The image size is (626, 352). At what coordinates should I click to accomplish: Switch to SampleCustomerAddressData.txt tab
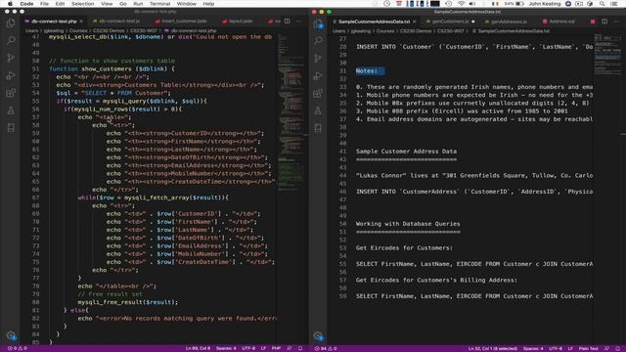pos(374,22)
